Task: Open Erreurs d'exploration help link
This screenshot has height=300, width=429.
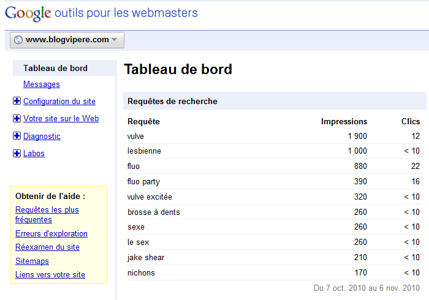Action: point(51,234)
